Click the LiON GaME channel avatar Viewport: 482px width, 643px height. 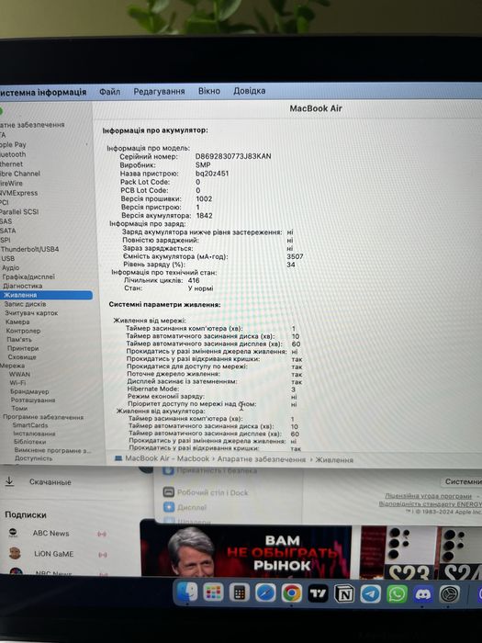coord(15,553)
